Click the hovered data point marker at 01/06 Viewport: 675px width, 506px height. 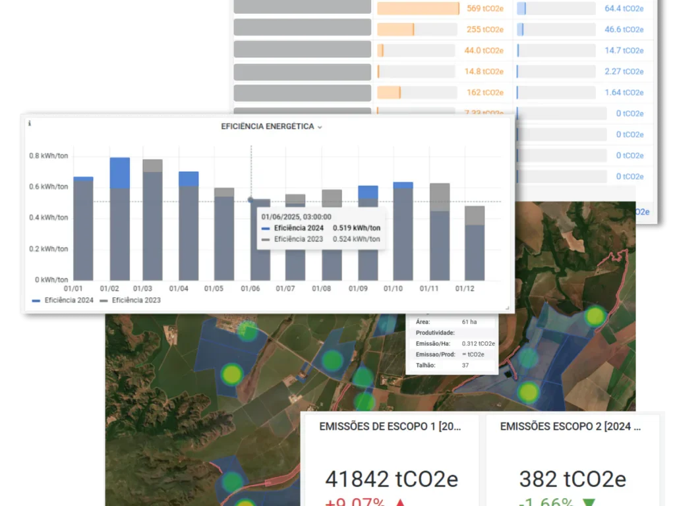point(250,199)
